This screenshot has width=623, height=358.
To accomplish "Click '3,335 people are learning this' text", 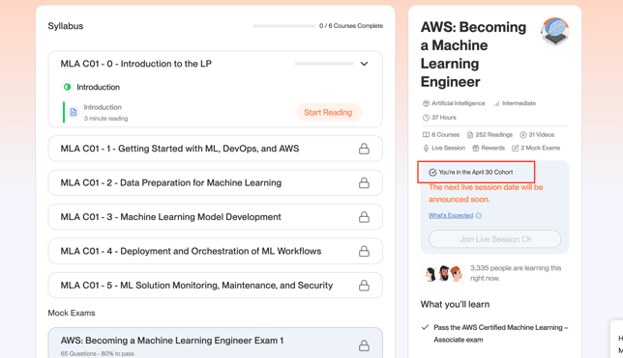I will [516, 273].
